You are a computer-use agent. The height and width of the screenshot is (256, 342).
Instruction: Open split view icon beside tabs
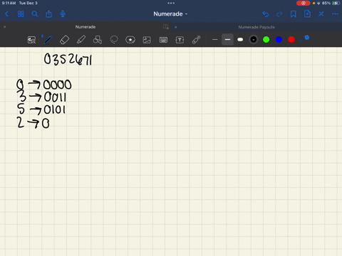coord(166,27)
